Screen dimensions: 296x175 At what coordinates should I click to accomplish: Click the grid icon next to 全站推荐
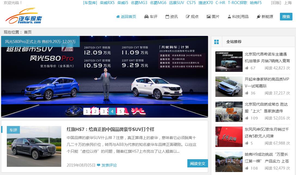pyautogui.click(x=216, y=42)
